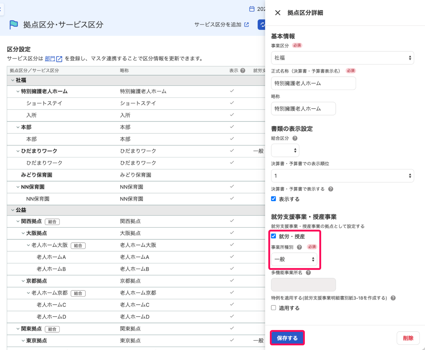
Task: Collapse the NN保育園 parent row
Action: pyautogui.click(x=18, y=187)
